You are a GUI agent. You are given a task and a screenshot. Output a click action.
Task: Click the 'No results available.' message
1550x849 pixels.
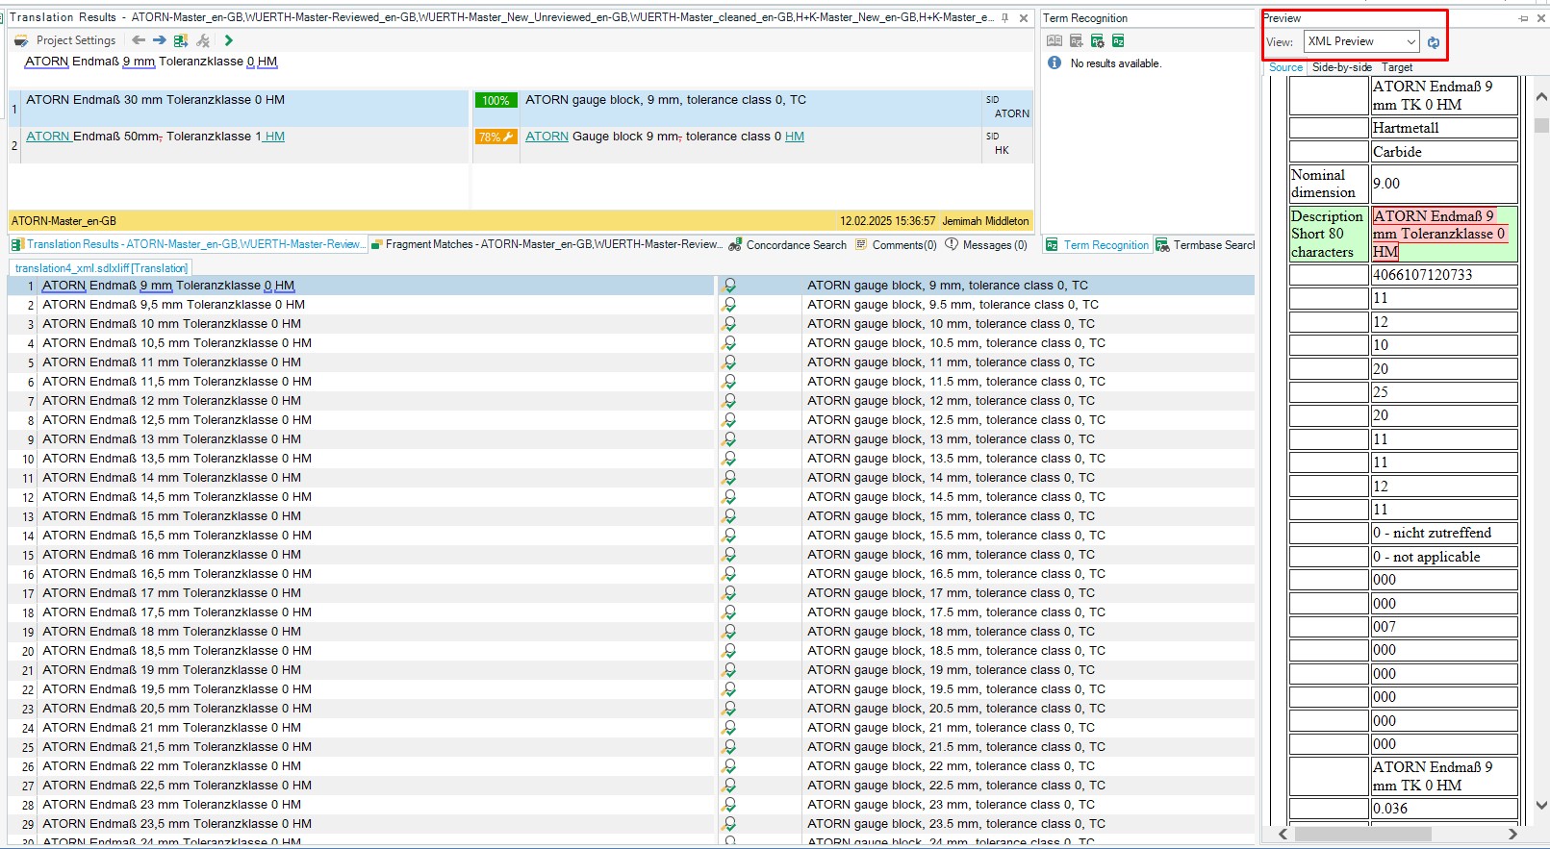[x=1115, y=63]
